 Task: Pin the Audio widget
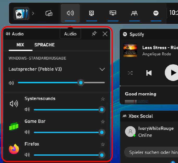[x=94, y=34]
